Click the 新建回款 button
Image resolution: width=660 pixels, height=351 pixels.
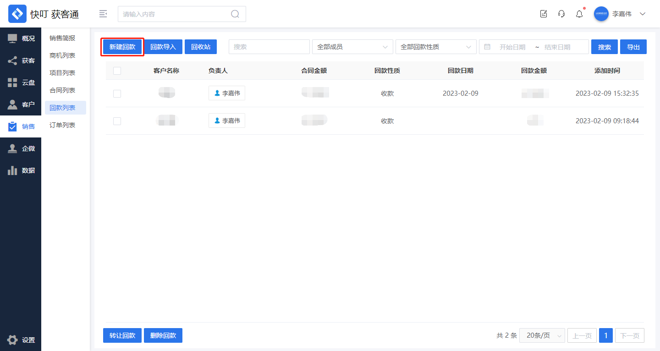[122, 47]
